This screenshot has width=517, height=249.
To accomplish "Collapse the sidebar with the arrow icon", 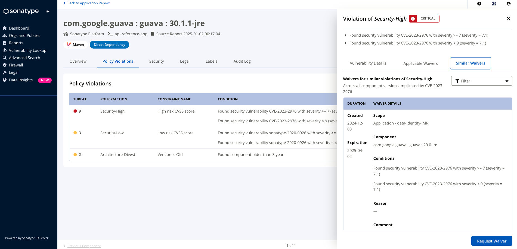I will point(48,11).
